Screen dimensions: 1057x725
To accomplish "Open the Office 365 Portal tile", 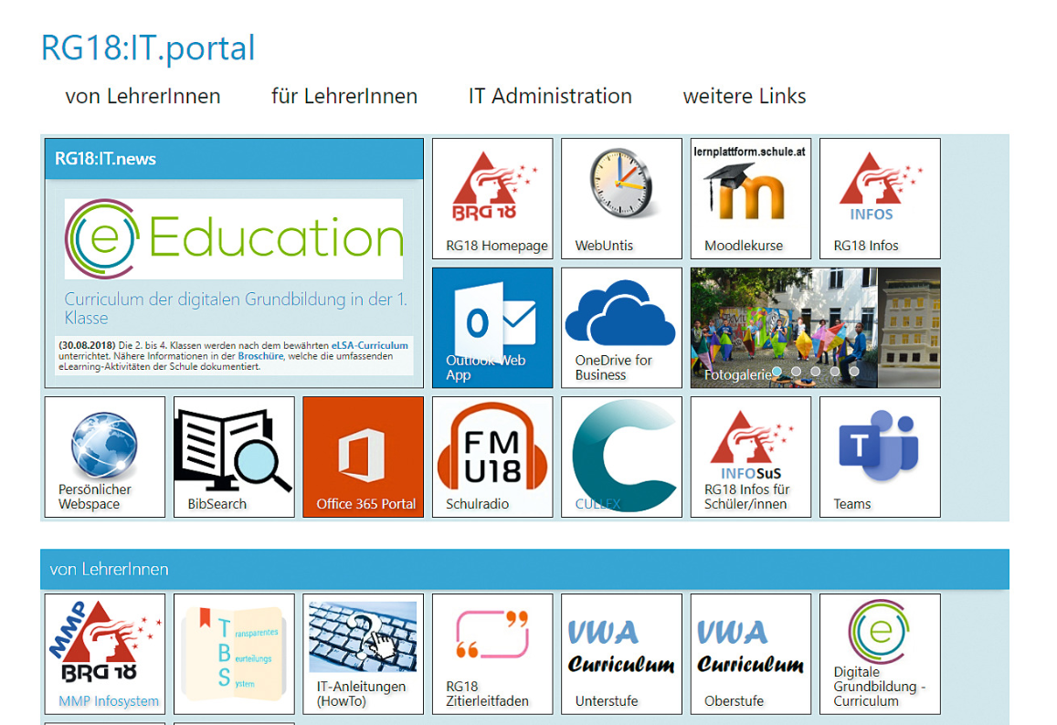I will [x=364, y=457].
